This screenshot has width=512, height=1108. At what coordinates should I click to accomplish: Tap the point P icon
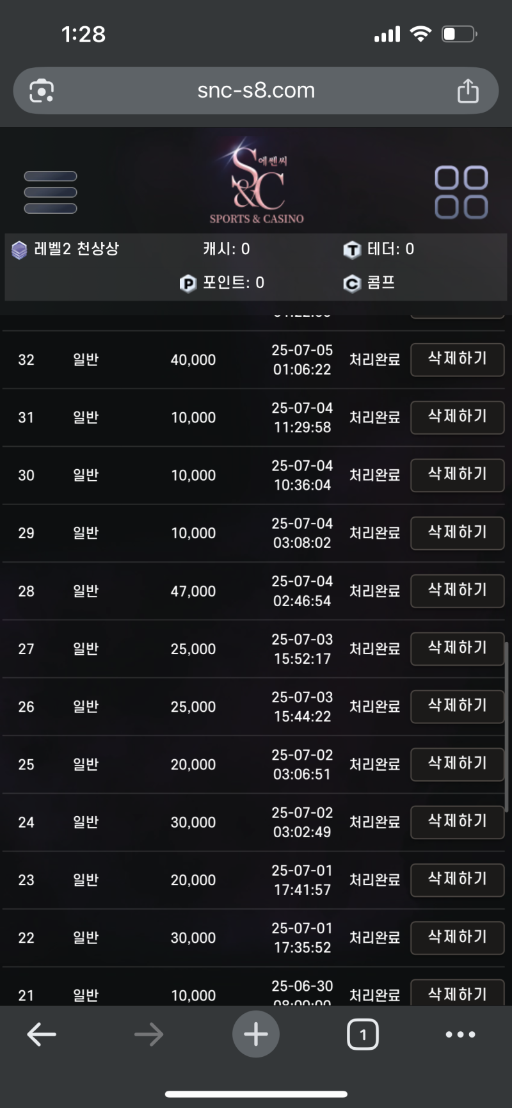click(188, 283)
